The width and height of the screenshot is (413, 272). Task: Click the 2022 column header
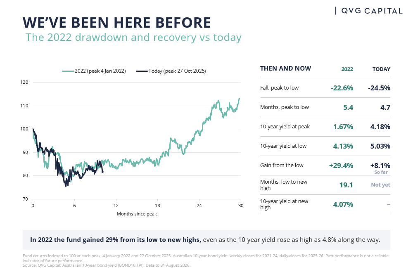347,69
